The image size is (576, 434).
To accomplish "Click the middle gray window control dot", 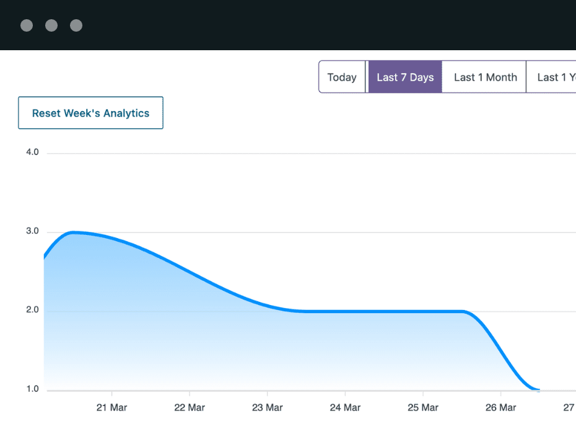I will [x=51, y=25].
